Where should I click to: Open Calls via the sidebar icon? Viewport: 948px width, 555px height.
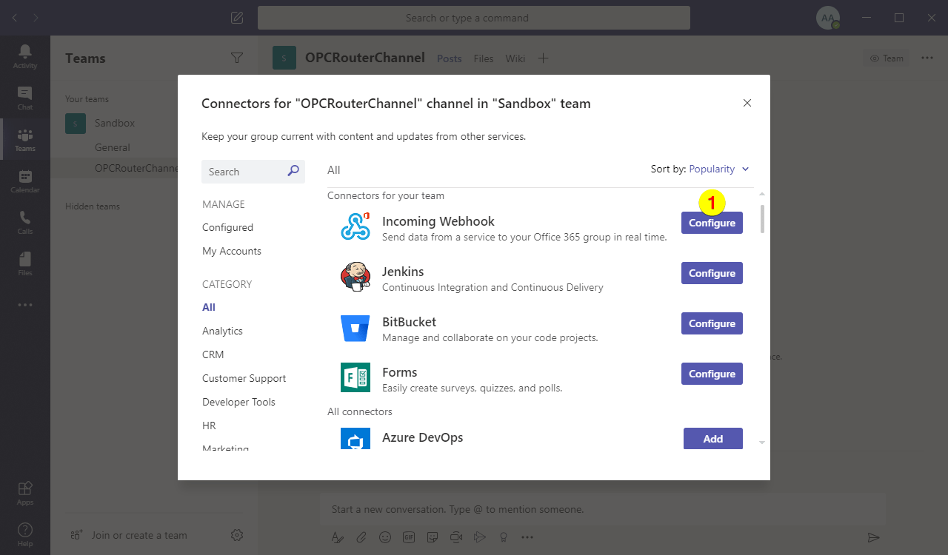click(24, 221)
